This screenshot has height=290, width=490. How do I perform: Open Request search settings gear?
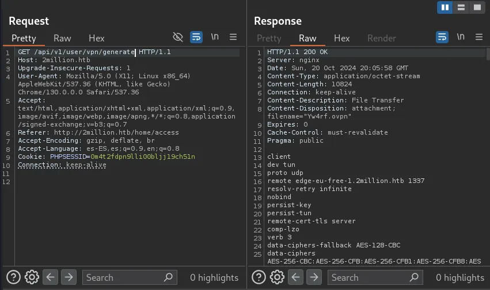(32, 277)
